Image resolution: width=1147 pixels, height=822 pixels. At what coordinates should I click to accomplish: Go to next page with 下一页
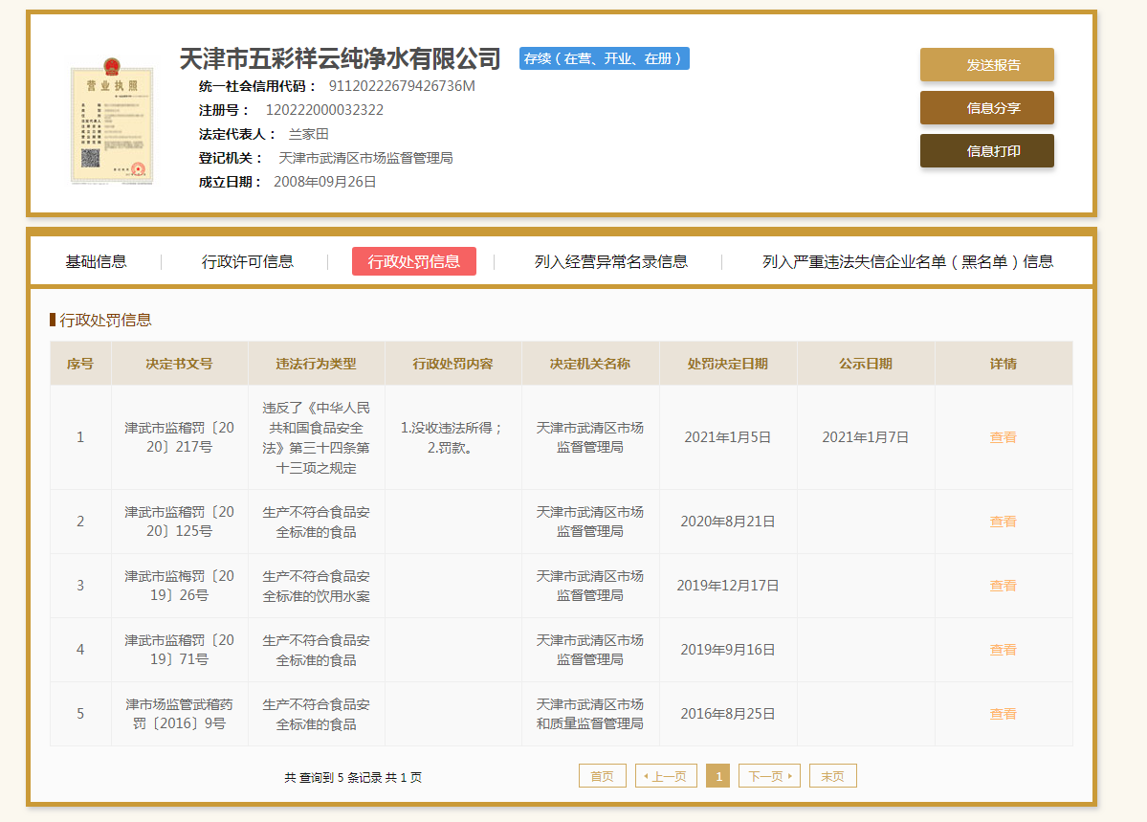point(769,776)
